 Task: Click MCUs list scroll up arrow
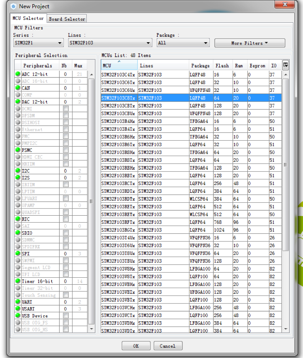(286, 74)
